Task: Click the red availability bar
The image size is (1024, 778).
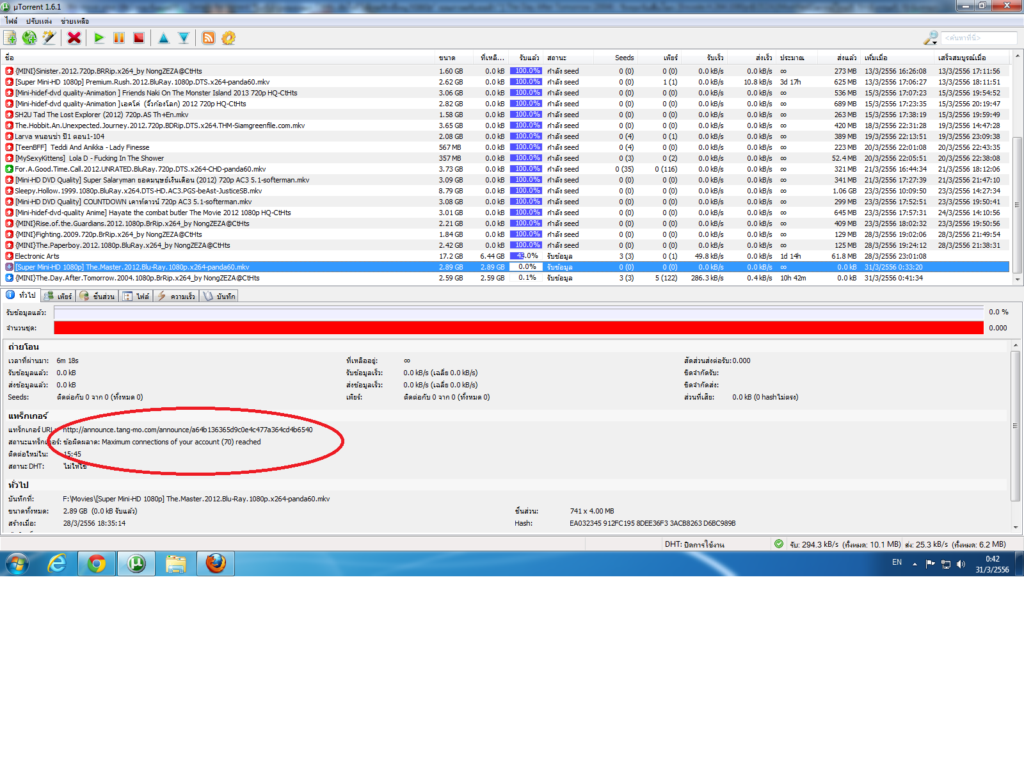Action: pos(519,328)
